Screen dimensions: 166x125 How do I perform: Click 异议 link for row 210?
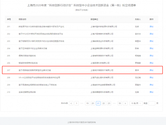(151, 92)
